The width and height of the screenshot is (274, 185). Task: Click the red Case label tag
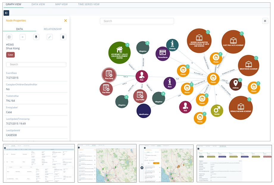pos(10,55)
